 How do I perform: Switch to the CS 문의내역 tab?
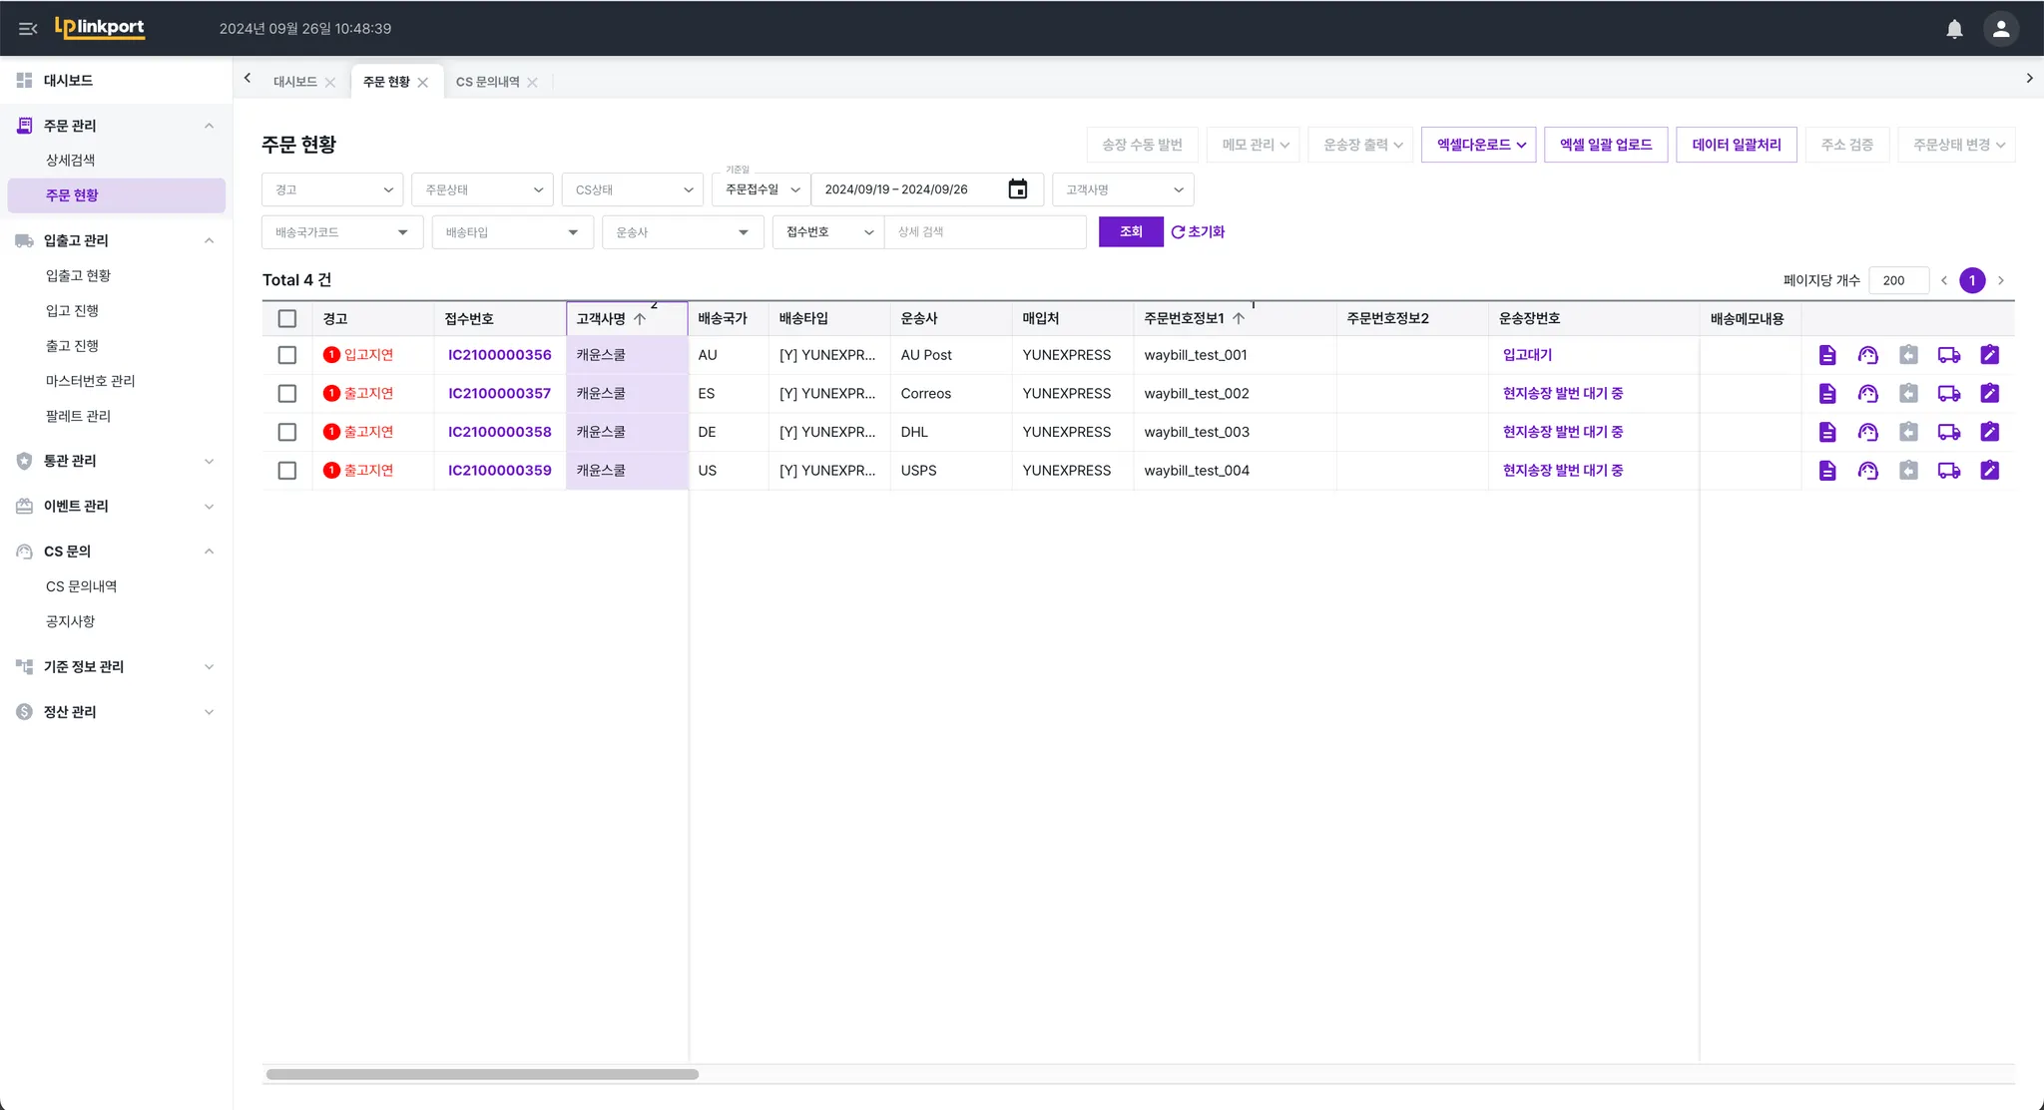tap(487, 82)
